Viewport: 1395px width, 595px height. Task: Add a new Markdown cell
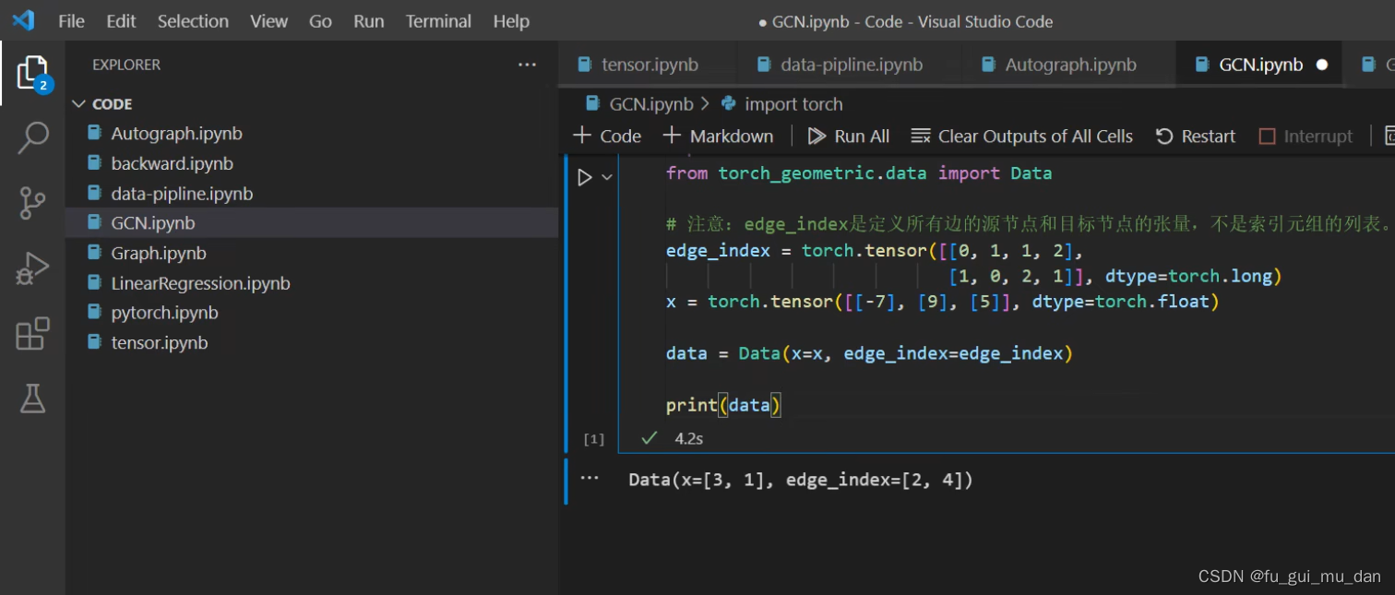tap(719, 137)
